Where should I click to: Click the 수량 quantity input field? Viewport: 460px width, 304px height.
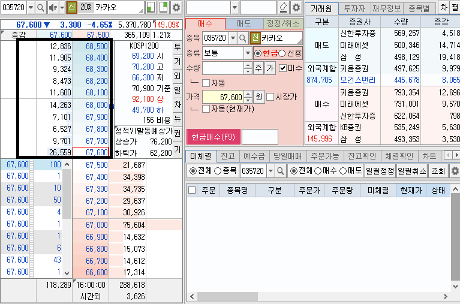[223, 68]
